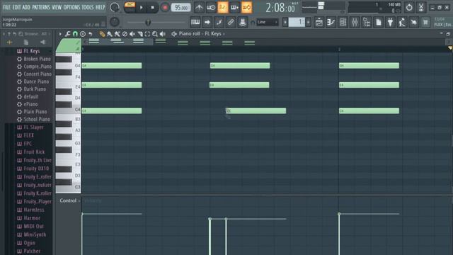This screenshot has height=255, width=453.
Task: Open the TOOLS menu
Action: (87, 7)
